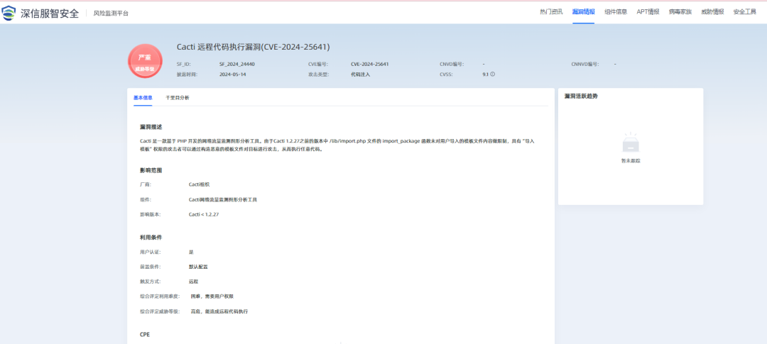Open the APT情报 nav item
767x344 pixels.
648,12
